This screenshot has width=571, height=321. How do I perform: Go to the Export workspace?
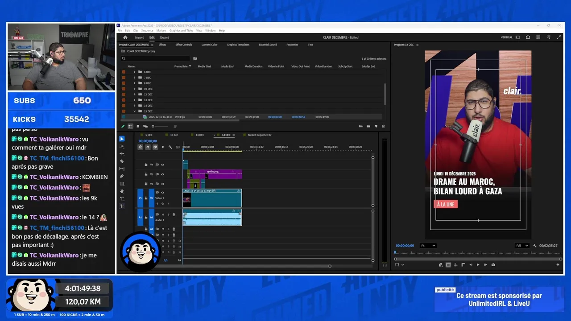[x=165, y=37]
